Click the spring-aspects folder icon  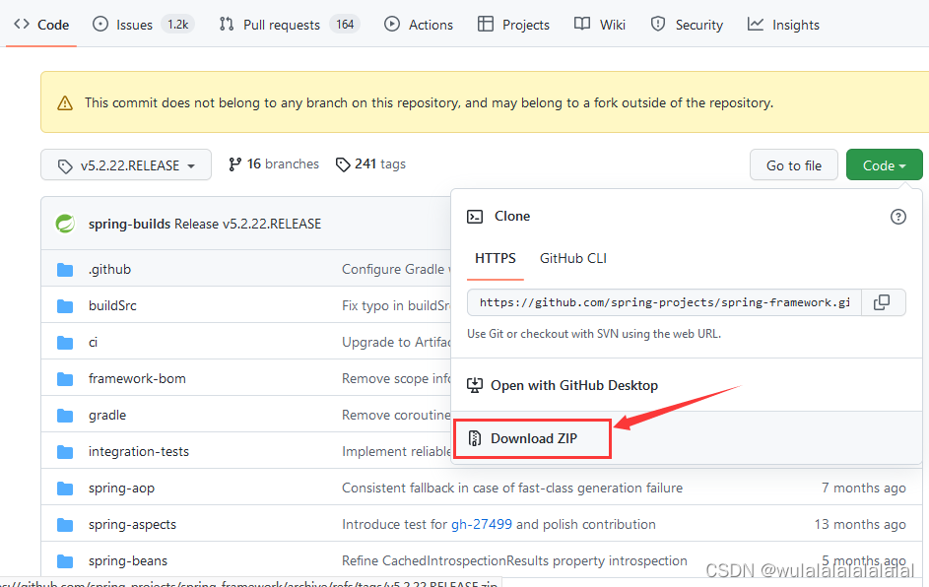65,525
